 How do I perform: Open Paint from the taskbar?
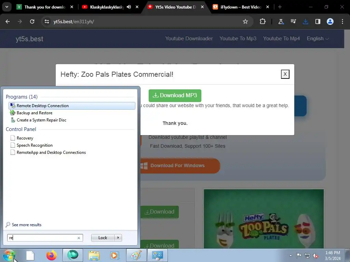136,255
